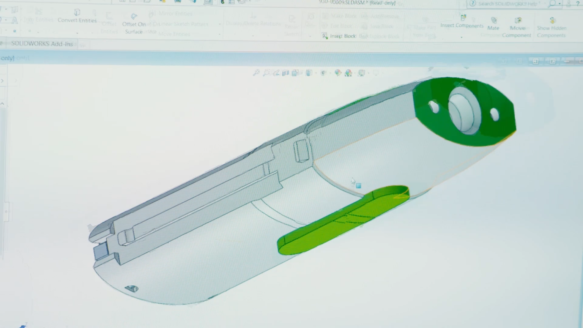The image size is (583, 328).
Task: Switch to the SOLIDWORKS Add-Ins tab
Action: [x=42, y=44]
